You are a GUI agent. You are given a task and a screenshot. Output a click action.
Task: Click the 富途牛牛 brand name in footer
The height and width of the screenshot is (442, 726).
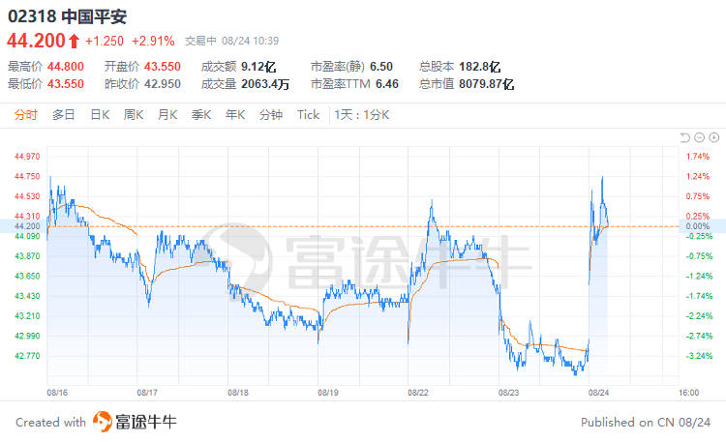(x=146, y=422)
